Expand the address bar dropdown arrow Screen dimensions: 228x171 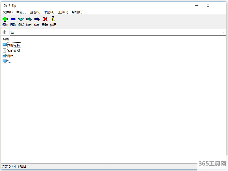(224, 32)
